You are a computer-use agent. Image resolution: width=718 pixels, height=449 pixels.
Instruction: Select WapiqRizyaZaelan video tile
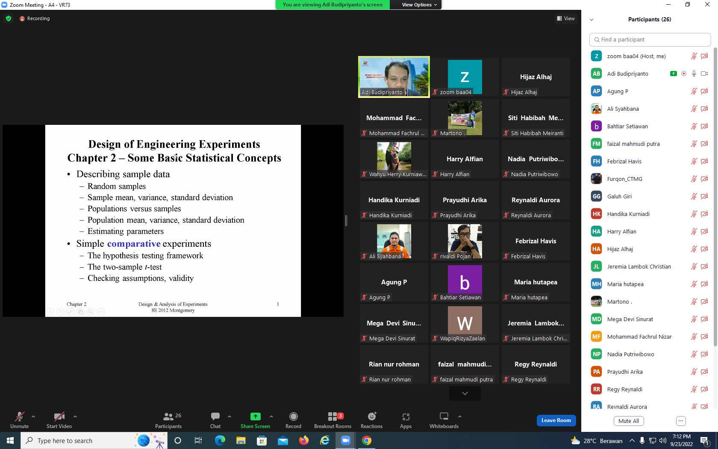[465, 323]
